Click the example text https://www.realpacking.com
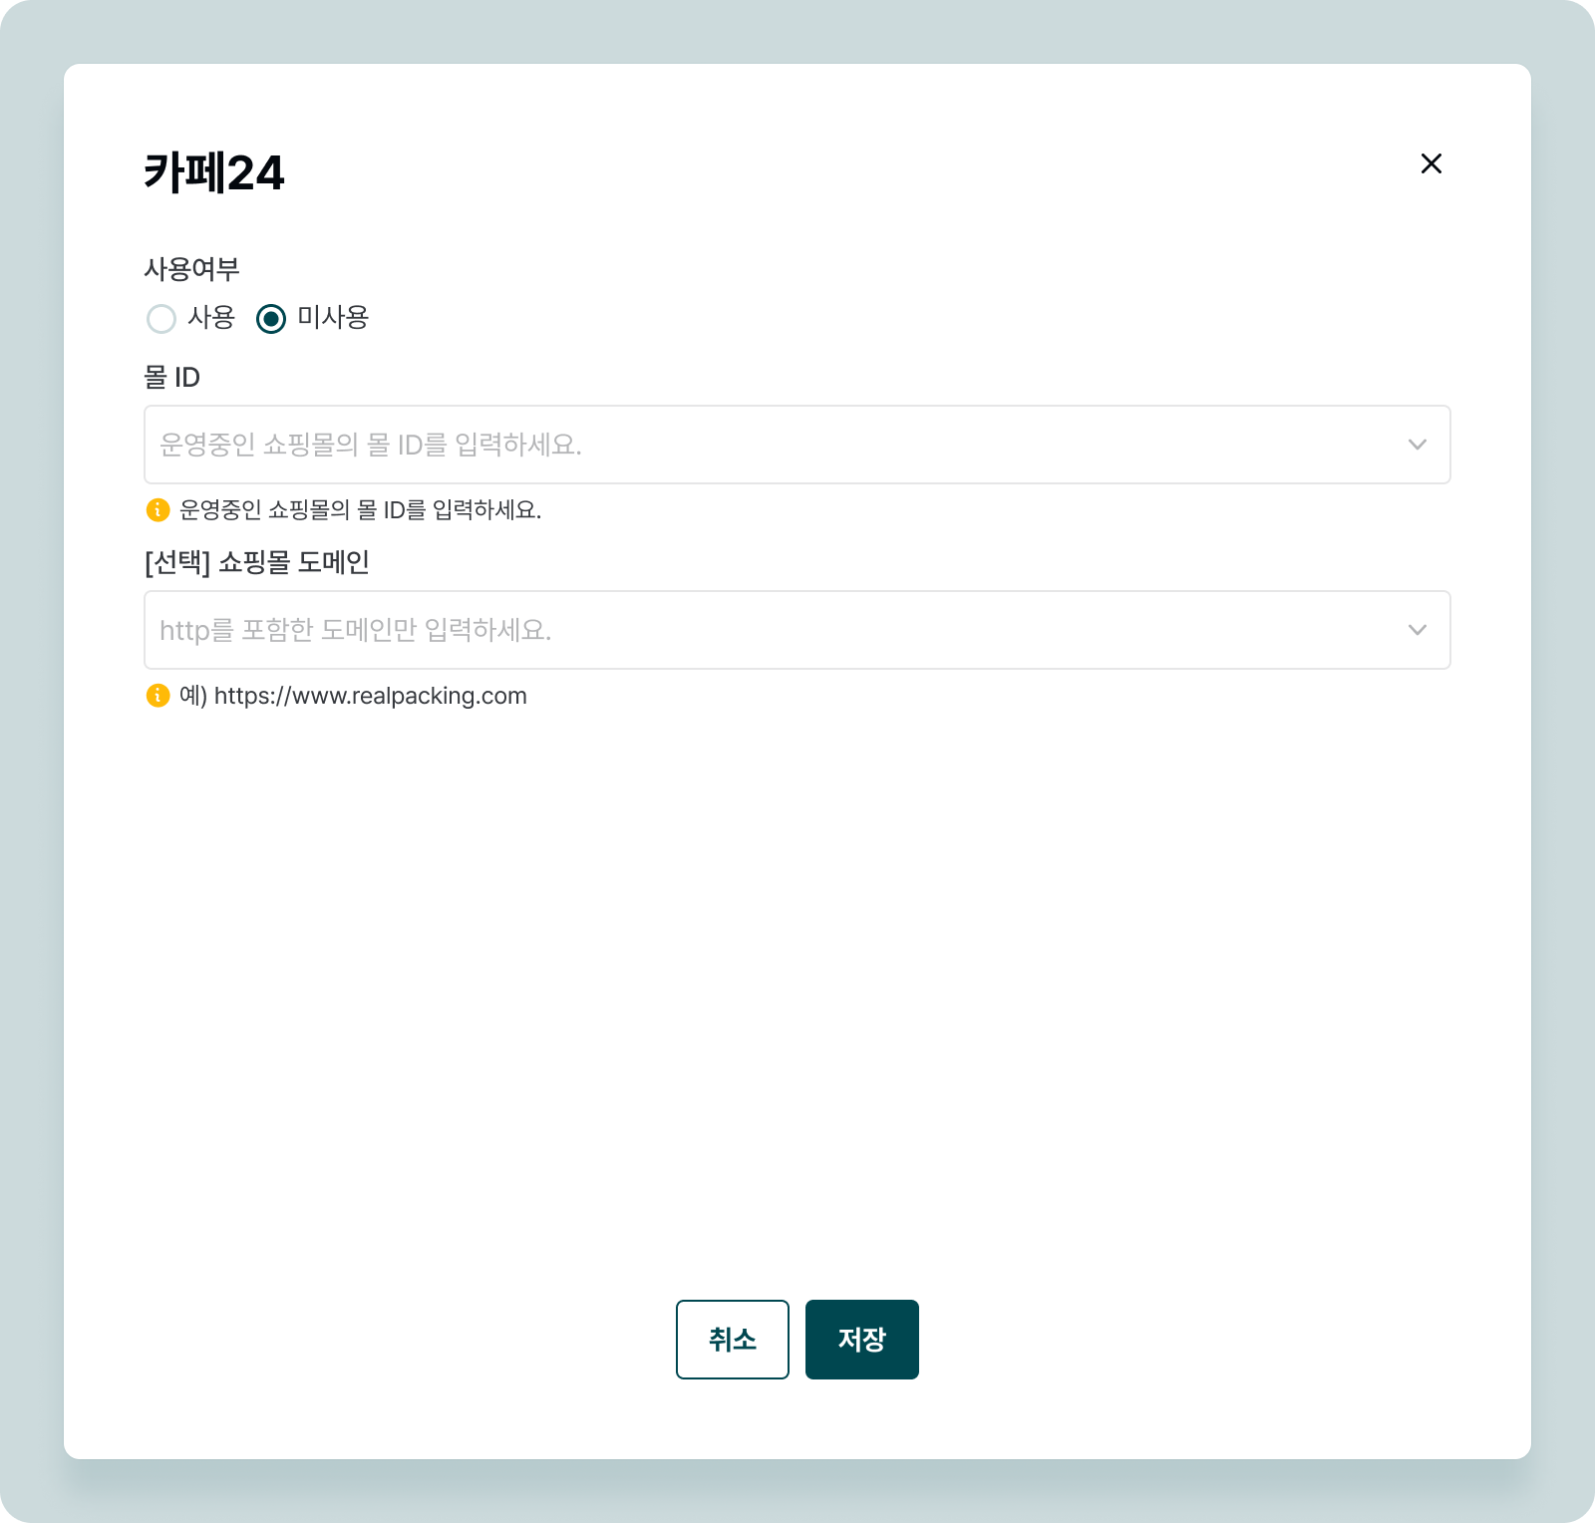Screen dimensions: 1595x1523 (371, 696)
